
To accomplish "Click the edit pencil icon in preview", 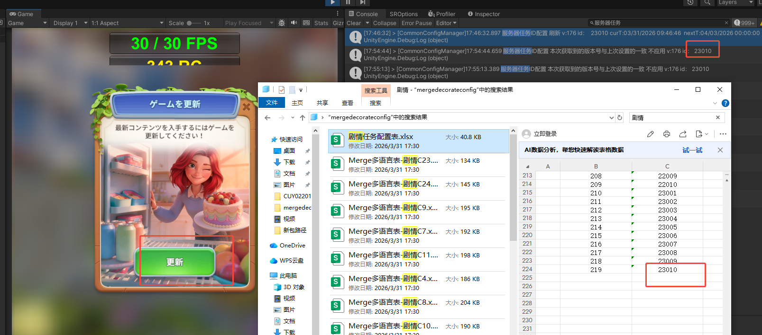I will (x=650, y=134).
